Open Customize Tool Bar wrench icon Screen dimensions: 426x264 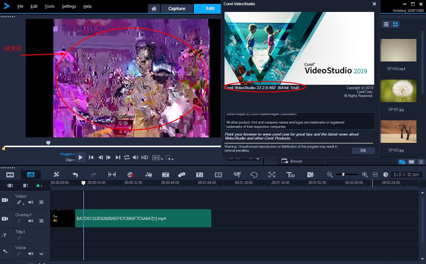click(56, 174)
